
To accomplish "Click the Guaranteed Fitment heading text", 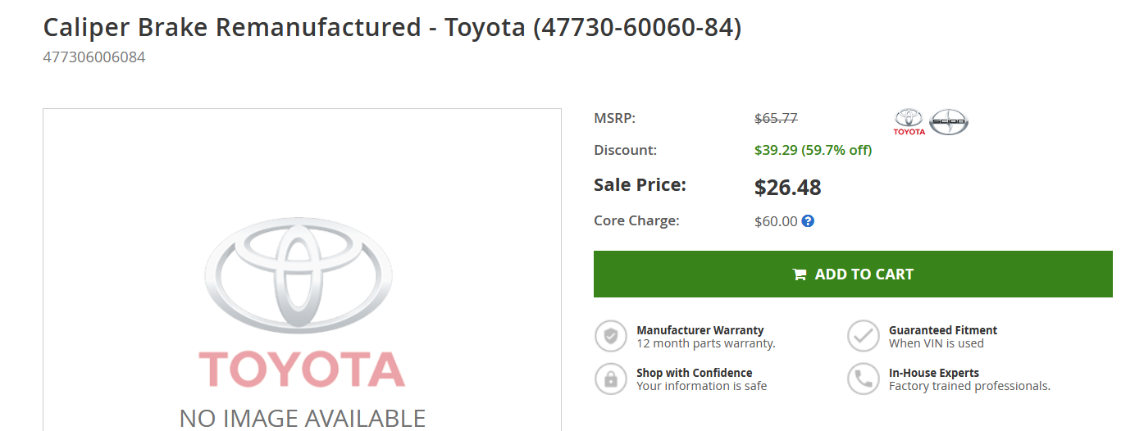I will (943, 330).
